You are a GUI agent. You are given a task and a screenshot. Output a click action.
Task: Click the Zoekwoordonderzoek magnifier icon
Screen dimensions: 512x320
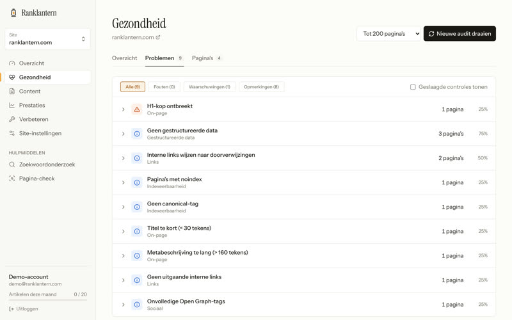coord(12,164)
